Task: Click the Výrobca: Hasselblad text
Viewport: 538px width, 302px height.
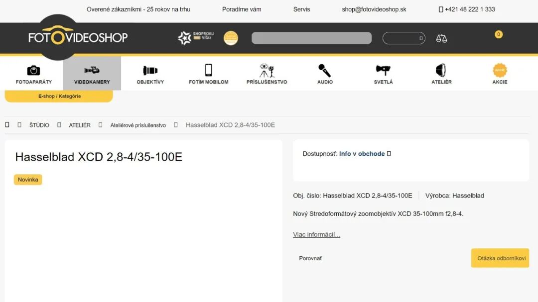Action: [455, 196]
